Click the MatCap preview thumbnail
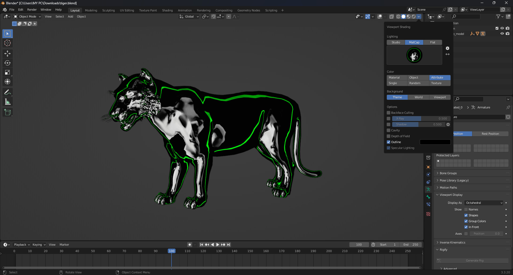Screen dimensions: 513x275 414,55
